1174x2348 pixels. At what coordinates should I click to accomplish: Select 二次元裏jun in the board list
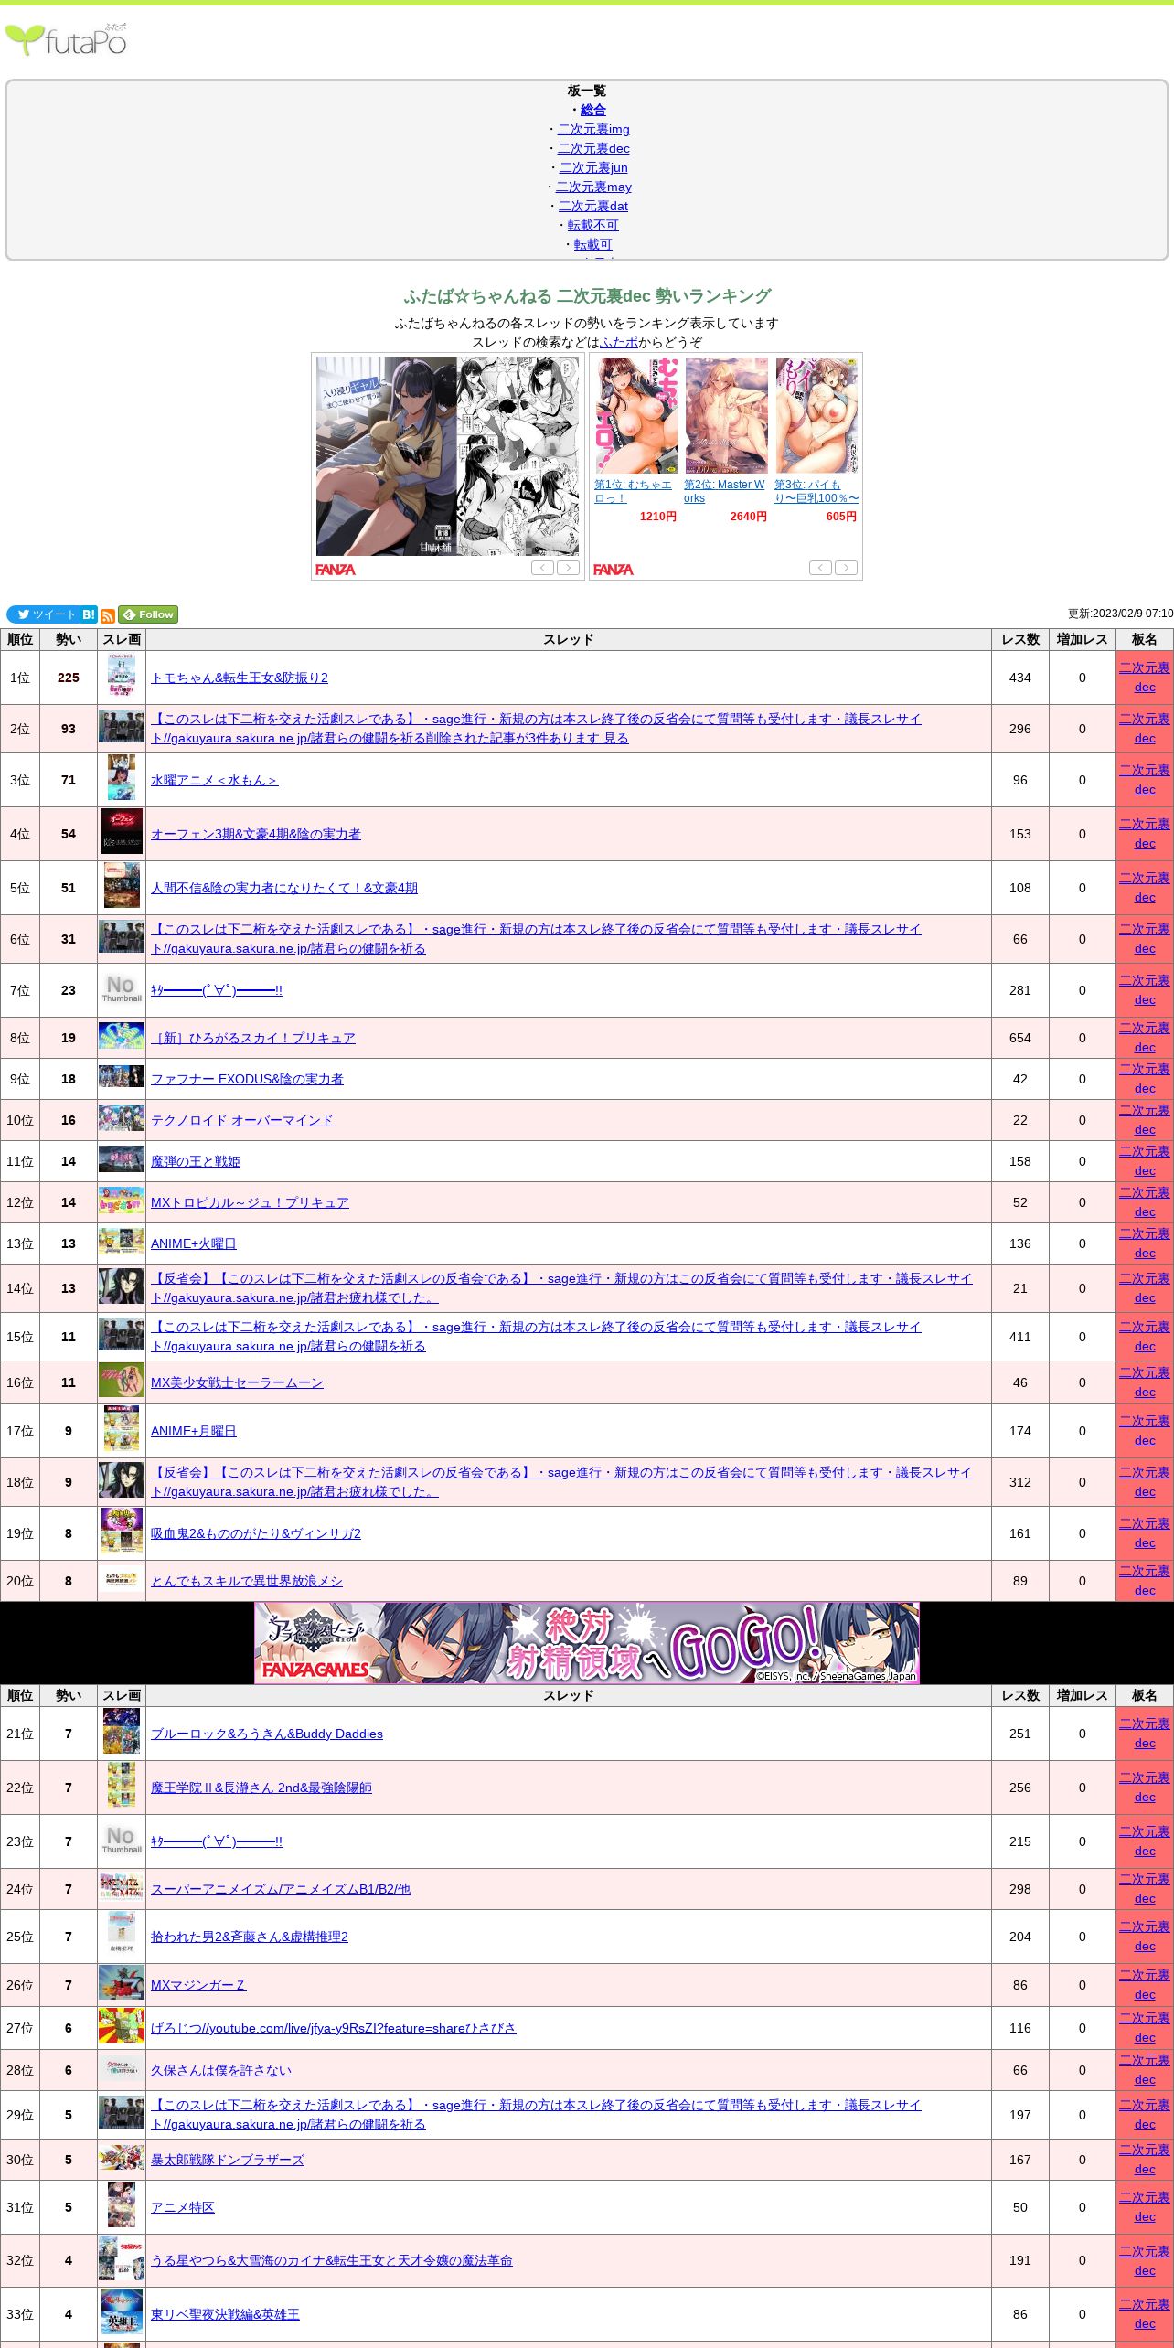tap(593, 167)
